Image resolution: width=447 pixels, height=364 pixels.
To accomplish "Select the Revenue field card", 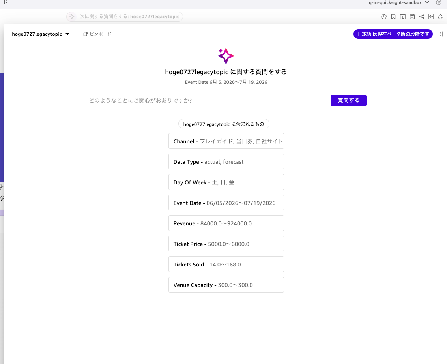I will [226, 223].
